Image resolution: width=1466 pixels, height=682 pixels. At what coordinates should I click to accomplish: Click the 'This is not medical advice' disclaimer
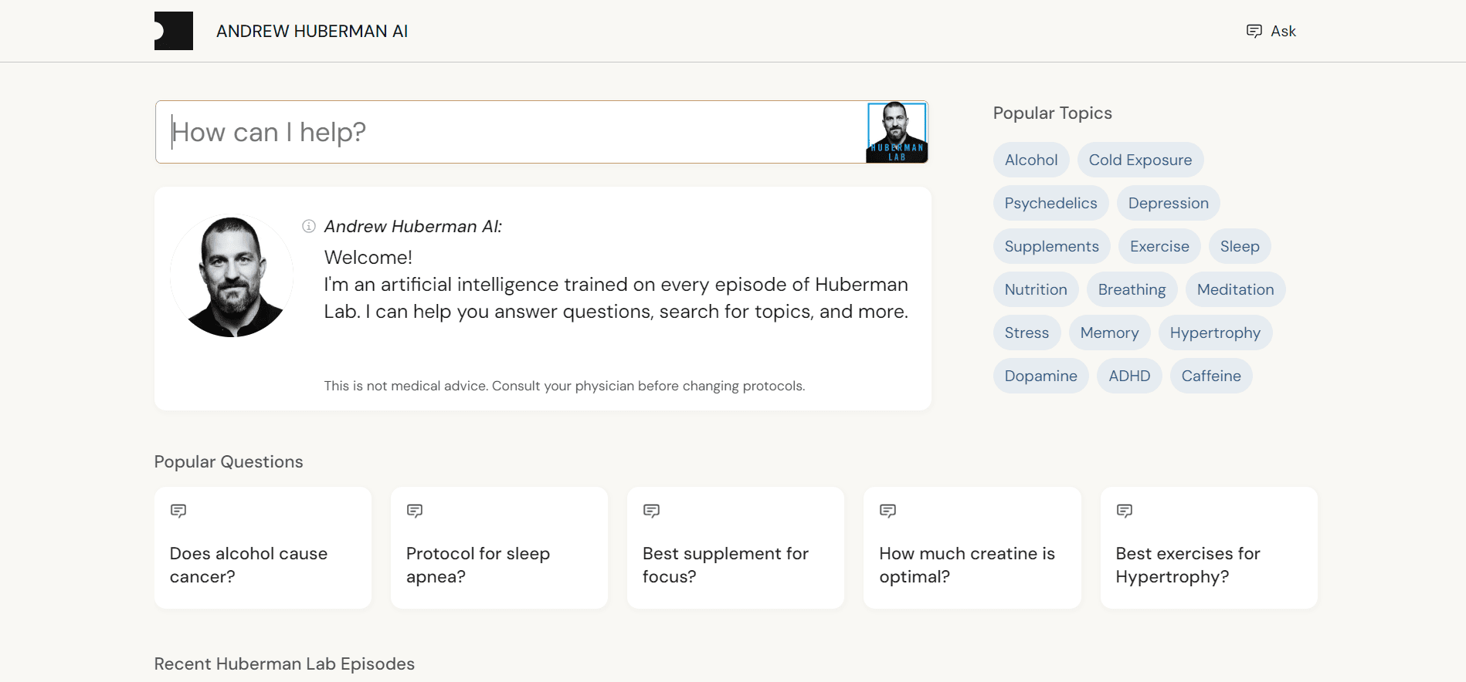tap(565, 386)
